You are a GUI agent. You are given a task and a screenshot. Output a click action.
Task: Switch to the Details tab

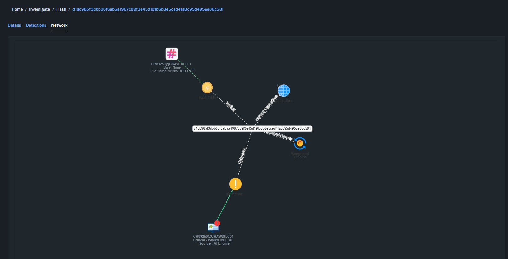(x=14, y=25)
